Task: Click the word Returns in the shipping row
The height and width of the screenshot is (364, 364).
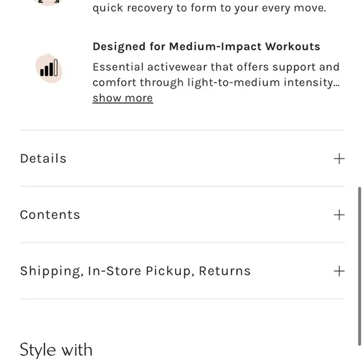Action: (x=225, y=271)
